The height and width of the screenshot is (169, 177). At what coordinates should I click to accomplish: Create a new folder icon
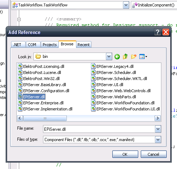[134, 56]
